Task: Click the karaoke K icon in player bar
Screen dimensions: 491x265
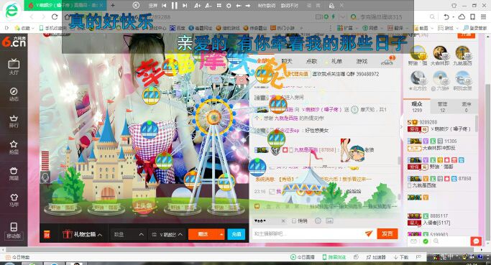Action: point(136,5)
